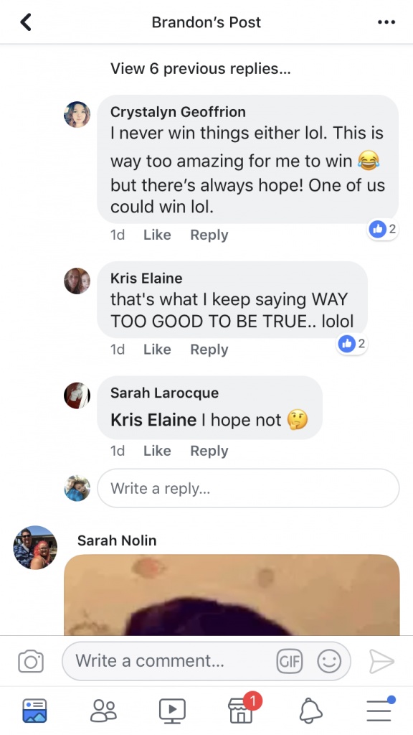
Task: Like Crystalyn Geoffrion's comment
Action: click(x=157, y=235)
